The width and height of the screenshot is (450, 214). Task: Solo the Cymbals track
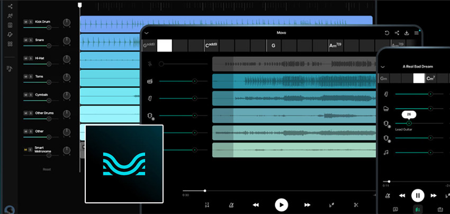click(30, 95)
